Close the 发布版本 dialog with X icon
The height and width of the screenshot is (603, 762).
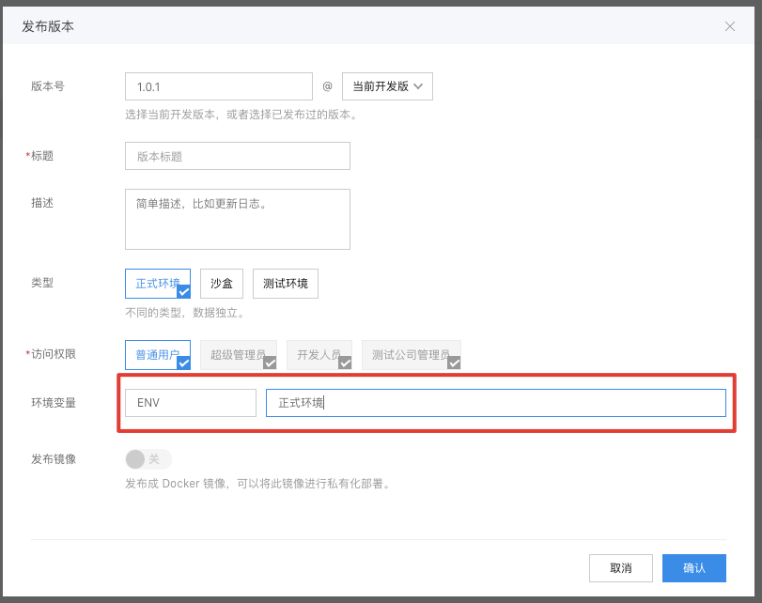pos(730,26)
